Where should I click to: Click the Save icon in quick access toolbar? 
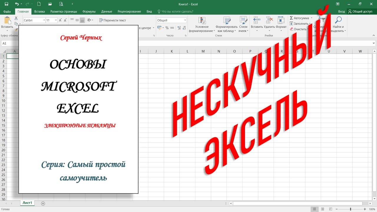click(6, 4)
